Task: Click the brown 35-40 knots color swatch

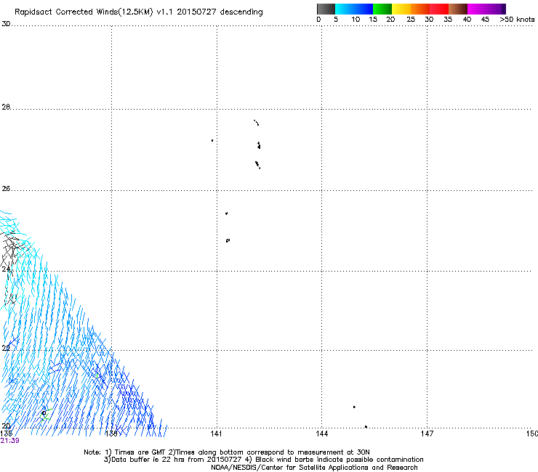Action: coord(458,9)
